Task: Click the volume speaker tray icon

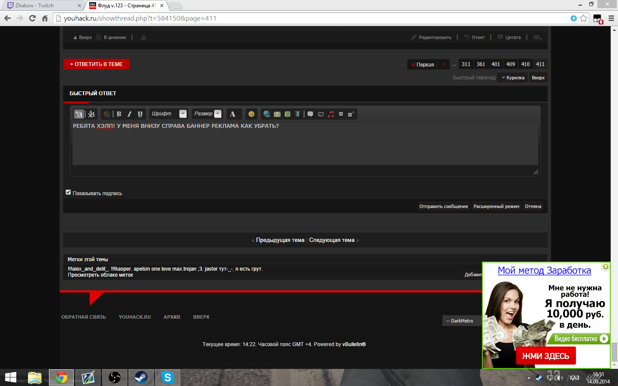Action: click(560, 378)
